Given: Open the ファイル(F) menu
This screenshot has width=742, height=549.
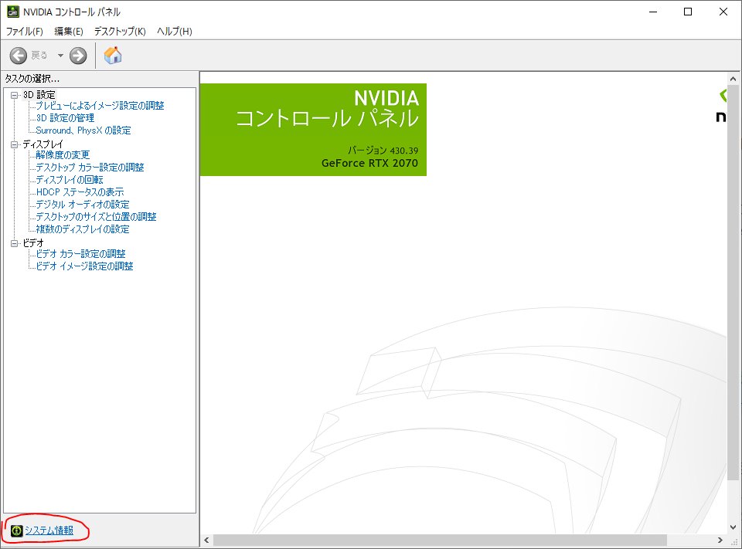Looking at the screenshot, I should coord(24,31).
